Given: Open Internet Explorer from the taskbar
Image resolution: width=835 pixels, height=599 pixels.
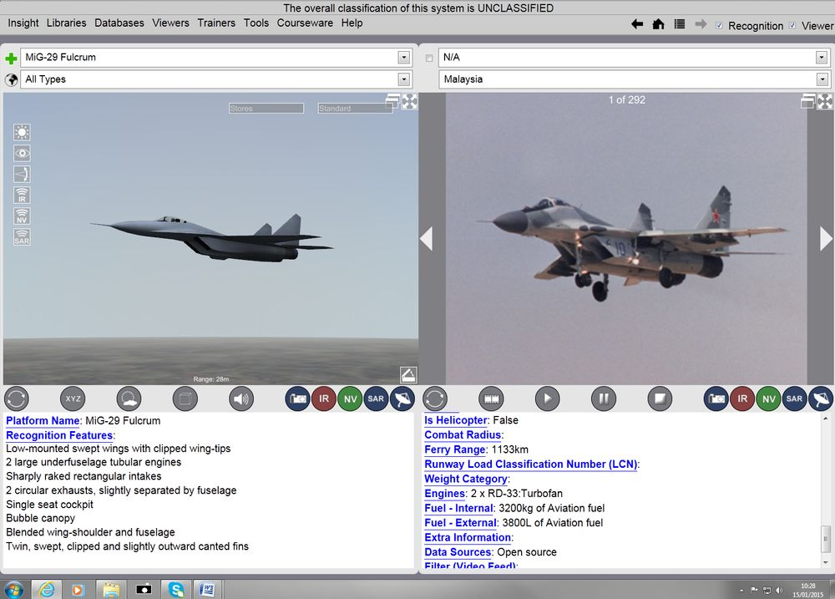Looking at the screenshot, I should pyautogui.click(x=46, y=590).
